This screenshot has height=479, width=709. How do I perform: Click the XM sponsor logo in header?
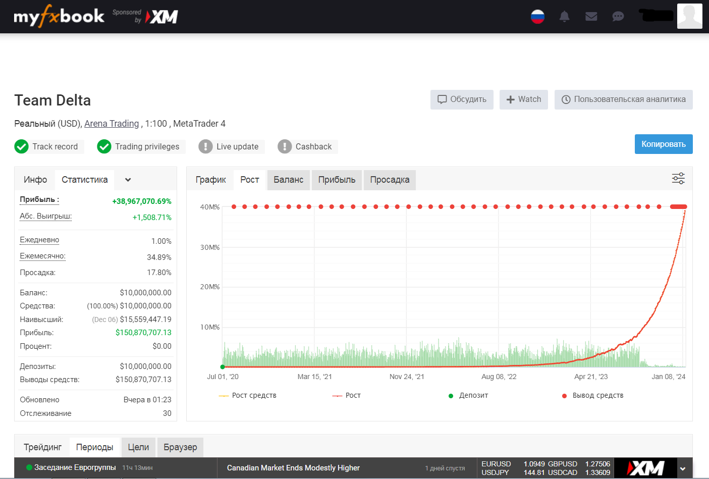[161, 17]
